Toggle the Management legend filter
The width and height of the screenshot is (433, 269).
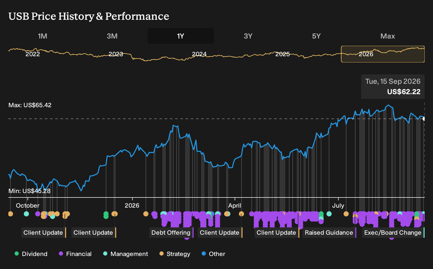click(x=126, y=254)
